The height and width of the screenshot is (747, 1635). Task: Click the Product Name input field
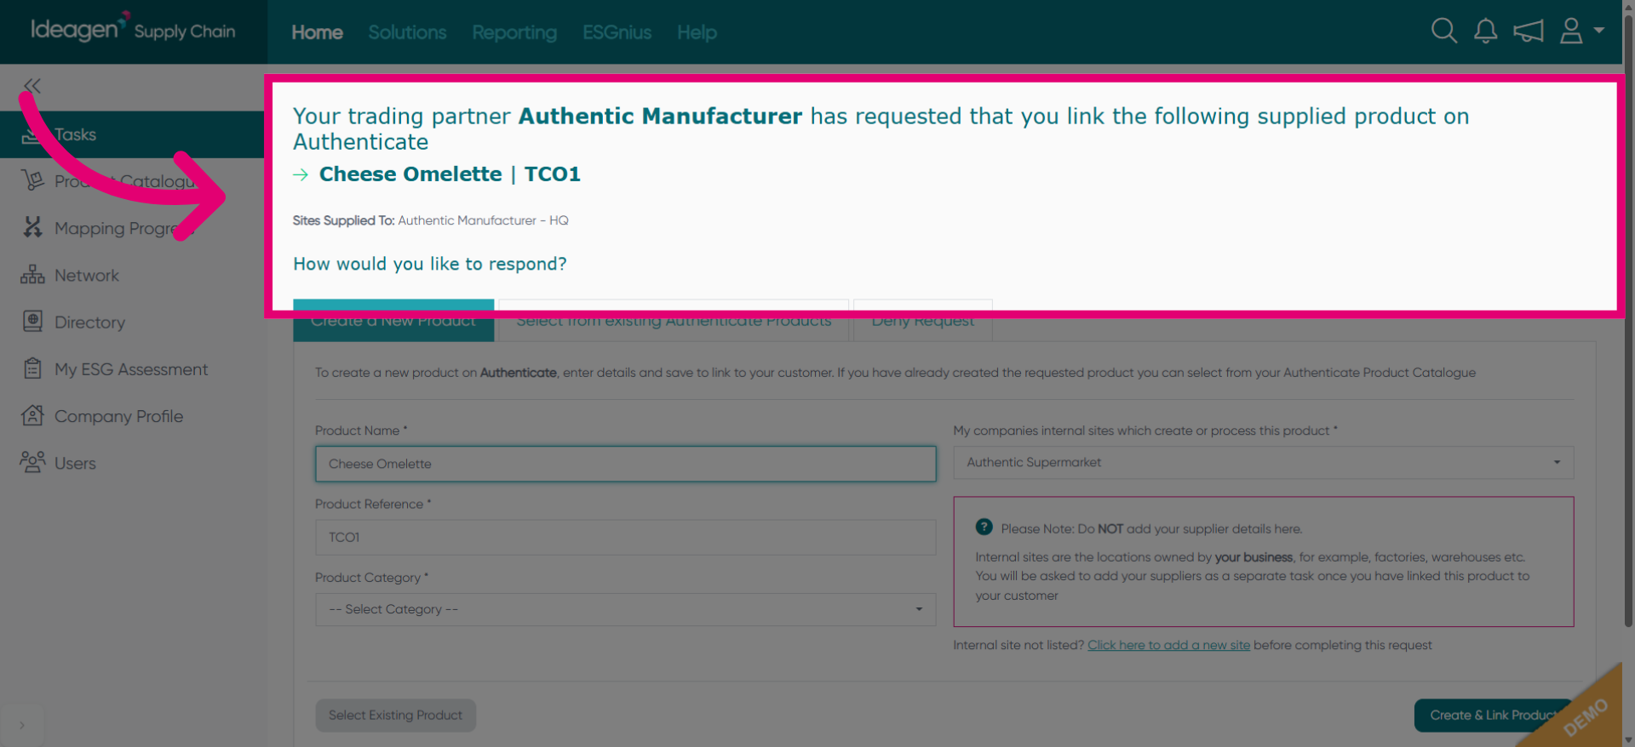pos(626,464)
